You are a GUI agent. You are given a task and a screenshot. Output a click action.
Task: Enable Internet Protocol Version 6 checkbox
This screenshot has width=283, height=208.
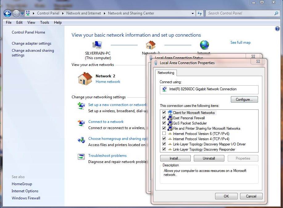pos(164,133)
